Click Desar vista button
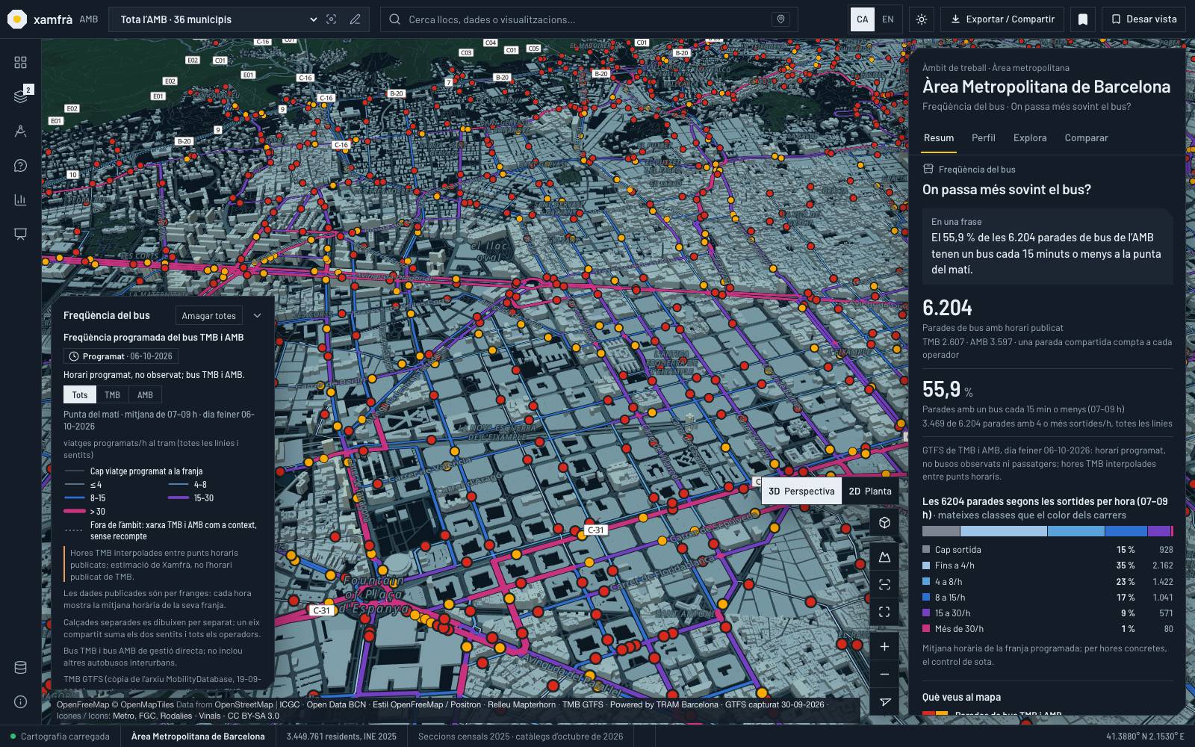The width and height of the screenshot is (1195, 747). (1143, 19)
